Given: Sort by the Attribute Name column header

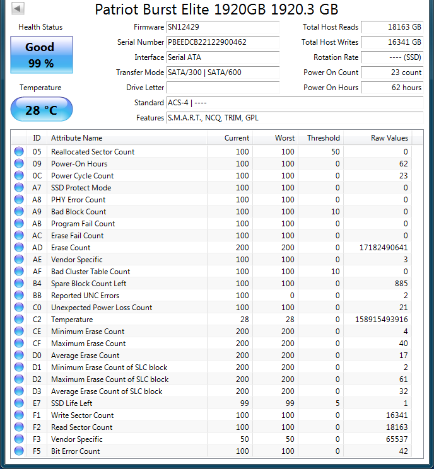Looking at the screenshot, I should coord(127,138).
